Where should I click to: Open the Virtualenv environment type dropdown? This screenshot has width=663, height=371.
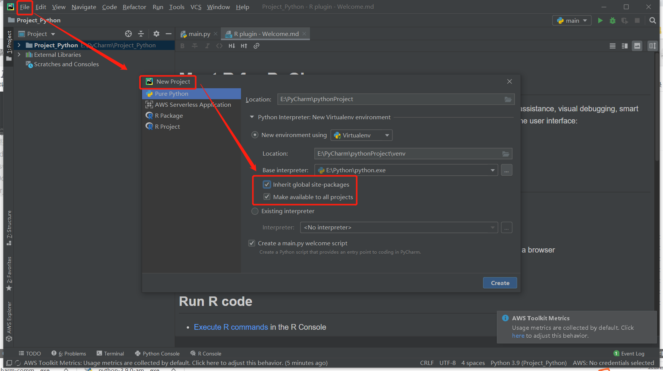tap(361, 135)
